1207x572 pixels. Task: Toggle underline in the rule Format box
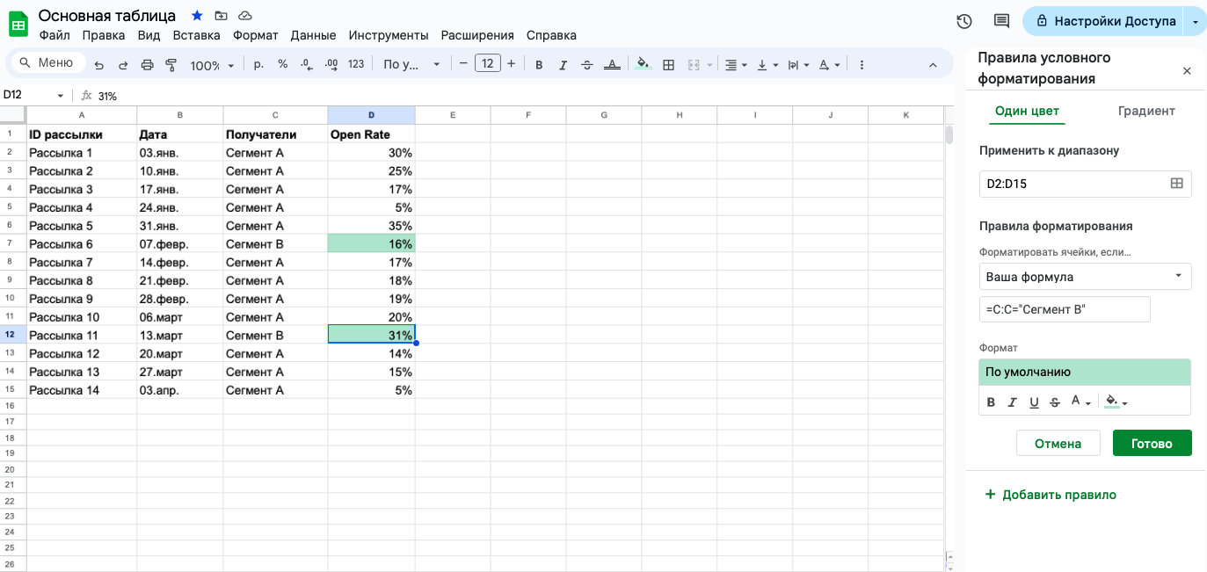tap(1034, 402)
